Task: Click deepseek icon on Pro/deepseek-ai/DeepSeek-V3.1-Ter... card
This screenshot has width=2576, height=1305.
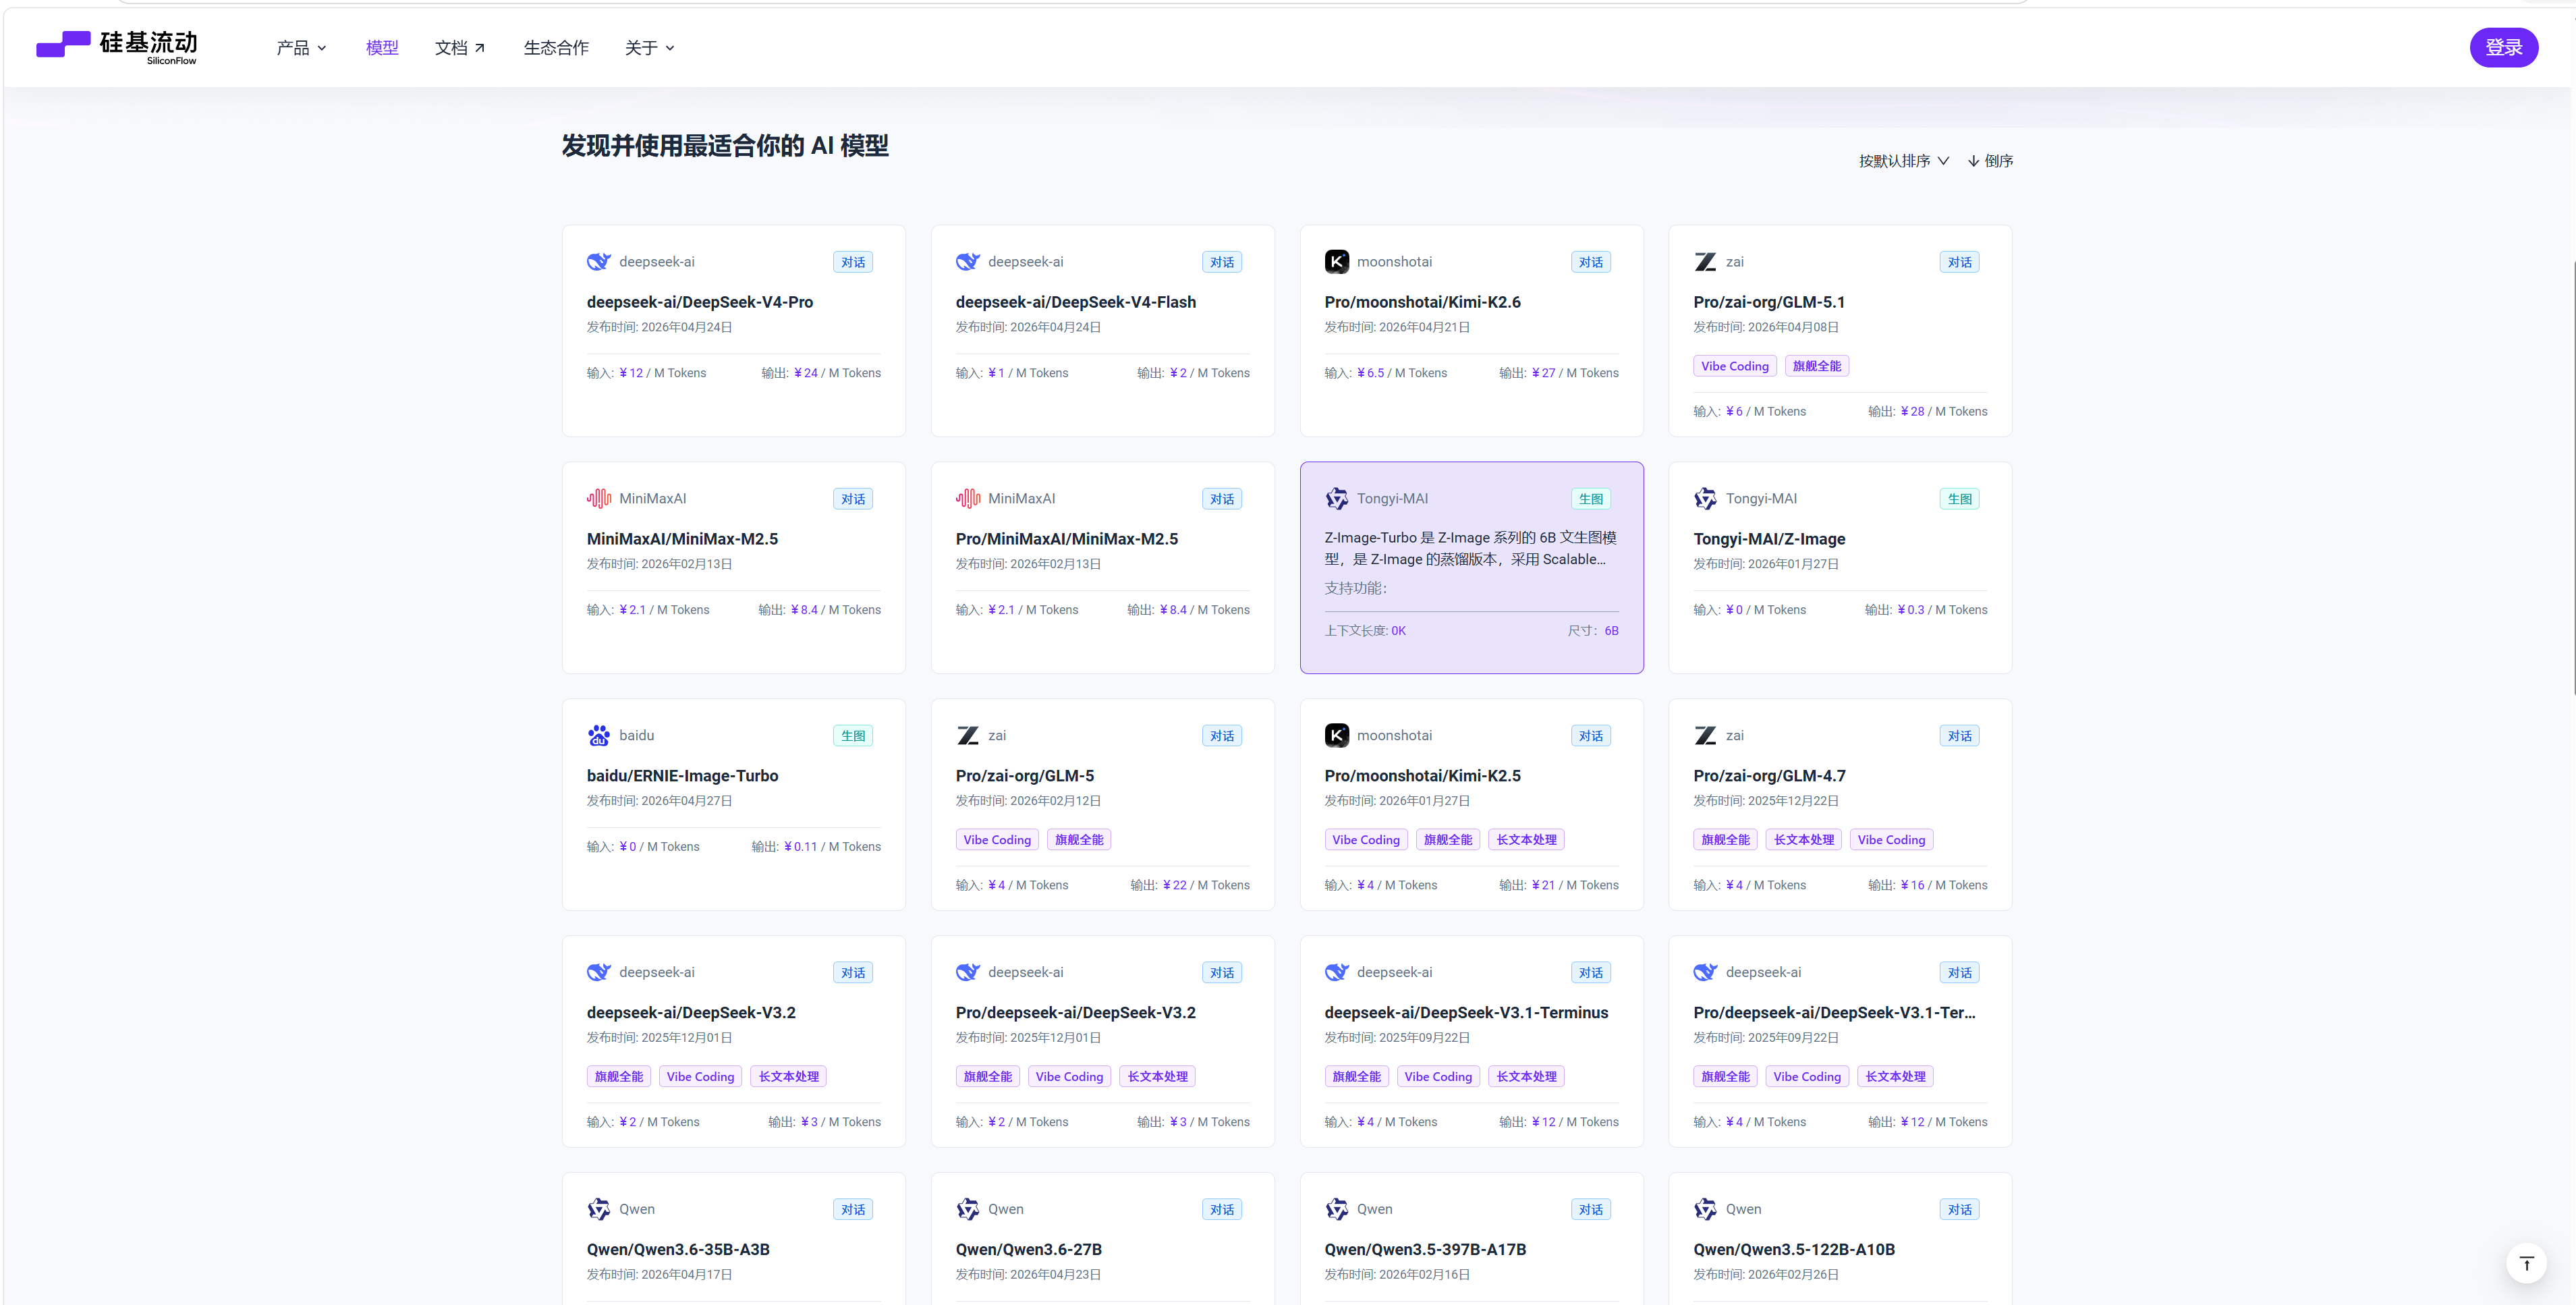Action: click(1705, 973)
